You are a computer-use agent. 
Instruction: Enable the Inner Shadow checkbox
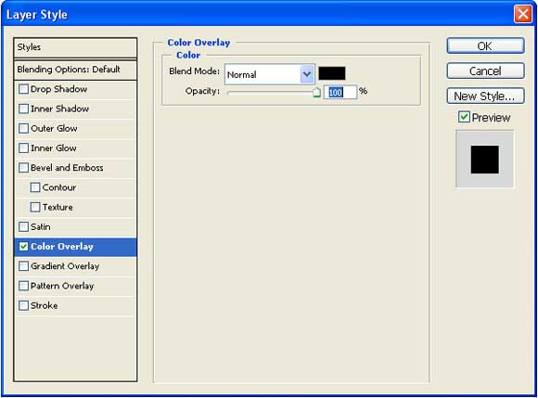[24, 109]
